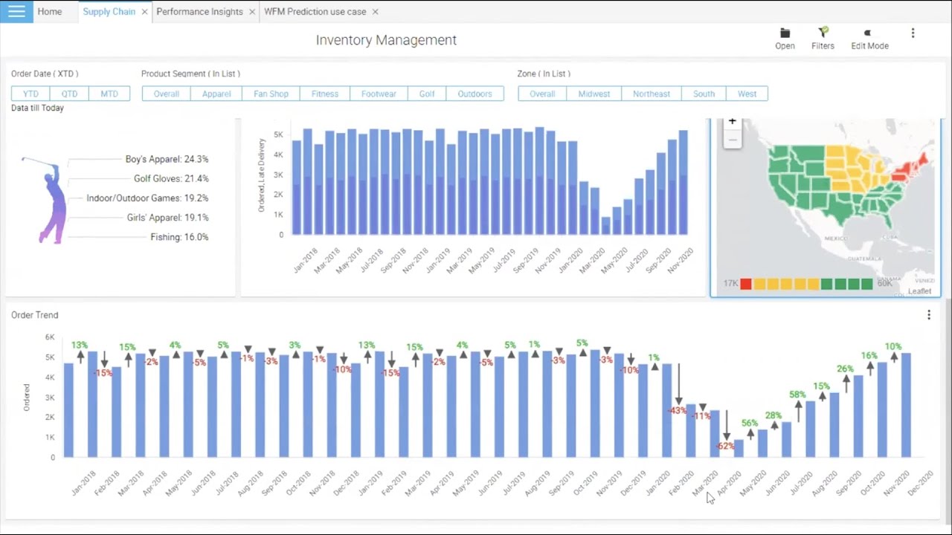Open the hamburger main menu

click(x=16, y=11)
